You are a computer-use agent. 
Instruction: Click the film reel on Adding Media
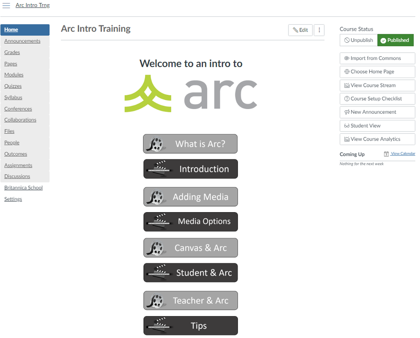156,197
